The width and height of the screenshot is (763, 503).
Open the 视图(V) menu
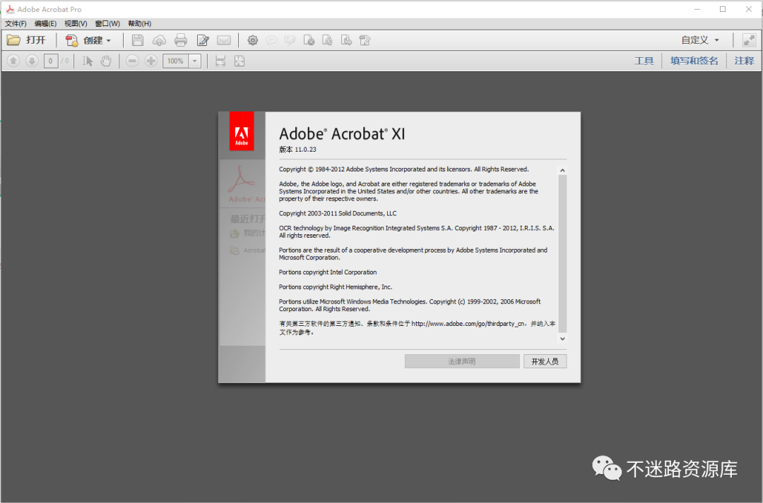point(76,23)
